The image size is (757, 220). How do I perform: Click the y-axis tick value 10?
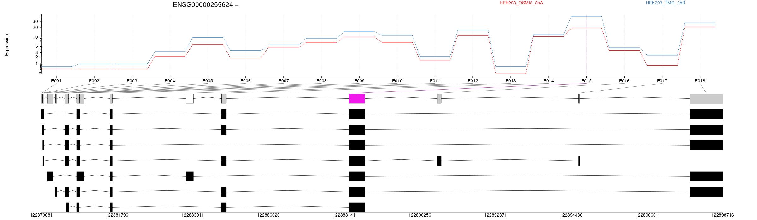(x=35, y=37)
